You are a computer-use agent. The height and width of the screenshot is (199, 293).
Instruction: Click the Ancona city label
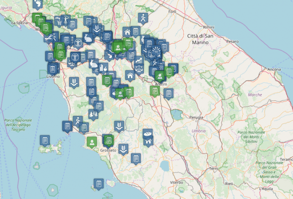click(x=274, y=69)
